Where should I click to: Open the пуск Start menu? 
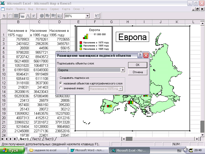point(12,150)
